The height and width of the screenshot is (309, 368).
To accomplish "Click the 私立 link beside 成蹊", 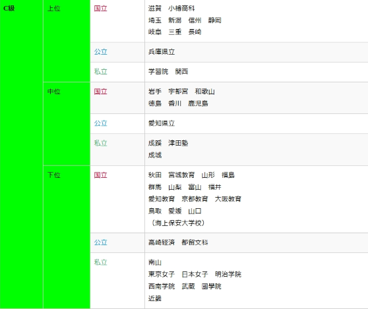I will coord(101,143).
